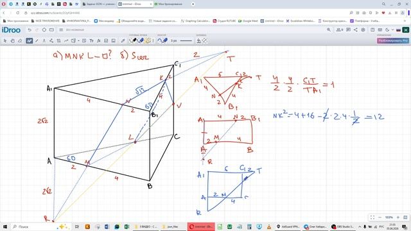The image size is (411, 231).
Task: Select the eyedropper color picker tool
Action: (123, 41)
